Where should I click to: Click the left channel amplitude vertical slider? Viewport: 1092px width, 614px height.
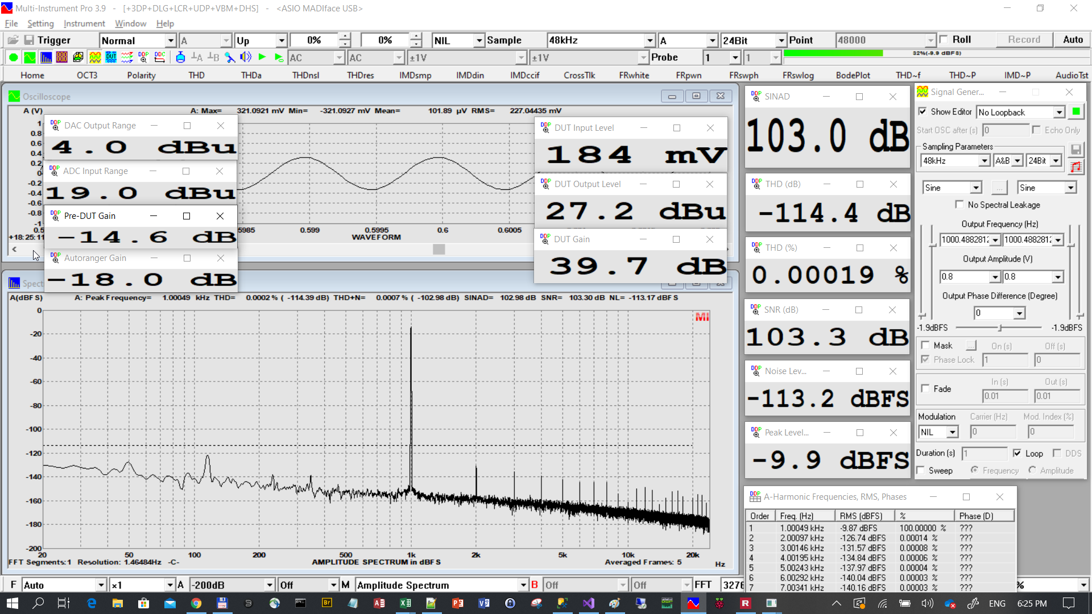coord(932,244)
